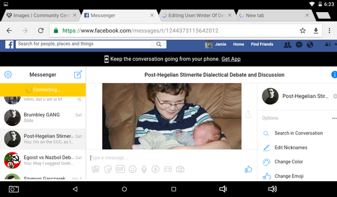The image size is (337, 197).
Task: Submit search with magnifier icon
Action: coord(158,44)
